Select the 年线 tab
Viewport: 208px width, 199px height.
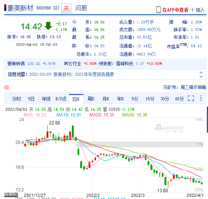click(46, 99)
